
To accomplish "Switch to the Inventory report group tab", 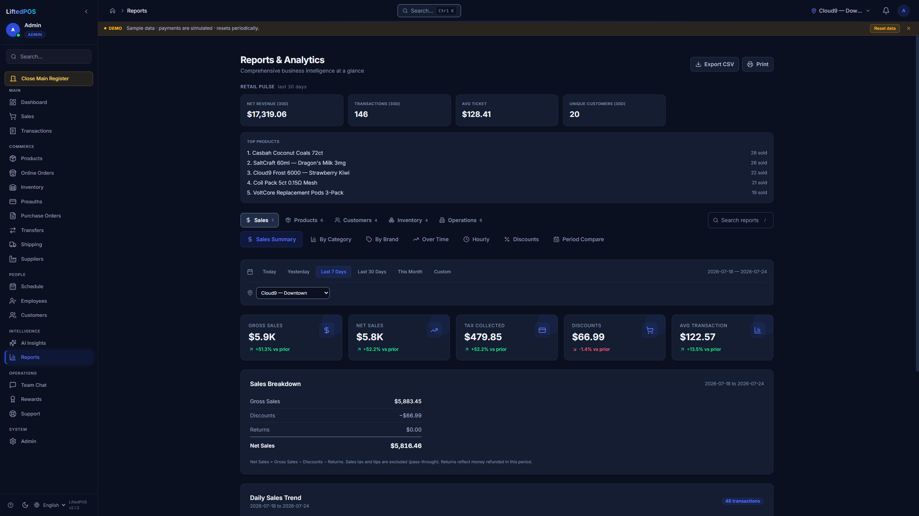I will [x=408, y=220].
